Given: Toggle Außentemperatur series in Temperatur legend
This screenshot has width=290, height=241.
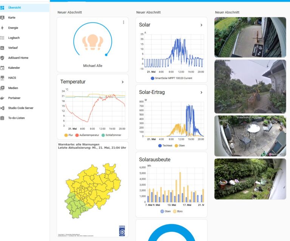Looking at the screenshot, I should [89, 135].
